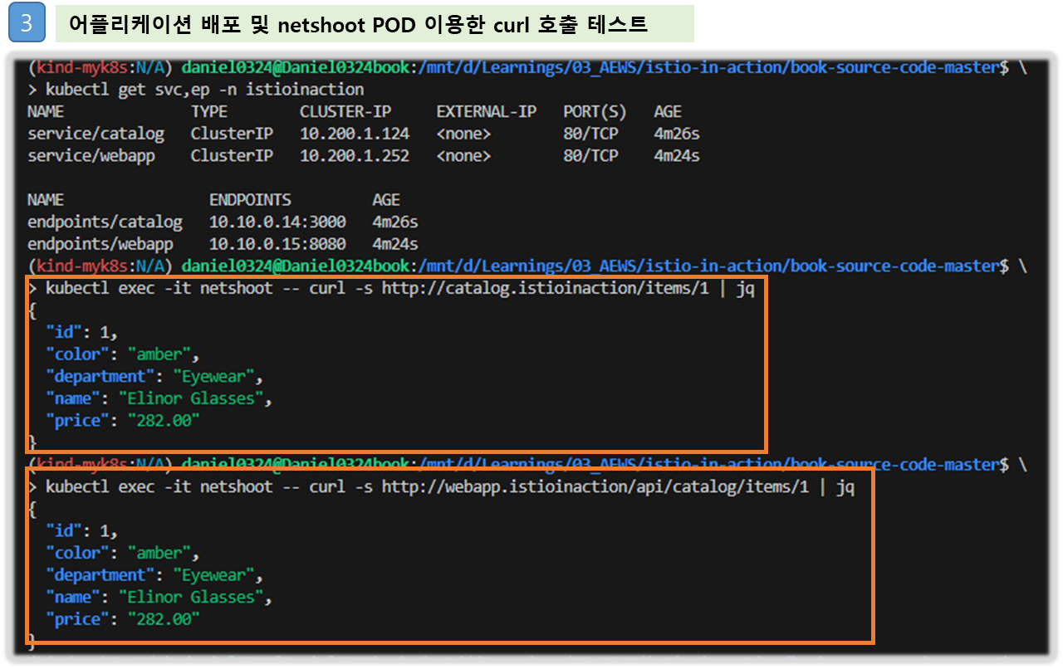
Task: Click the curl command for catalog.istioinaction/items/1
Action: click(399, 289)
